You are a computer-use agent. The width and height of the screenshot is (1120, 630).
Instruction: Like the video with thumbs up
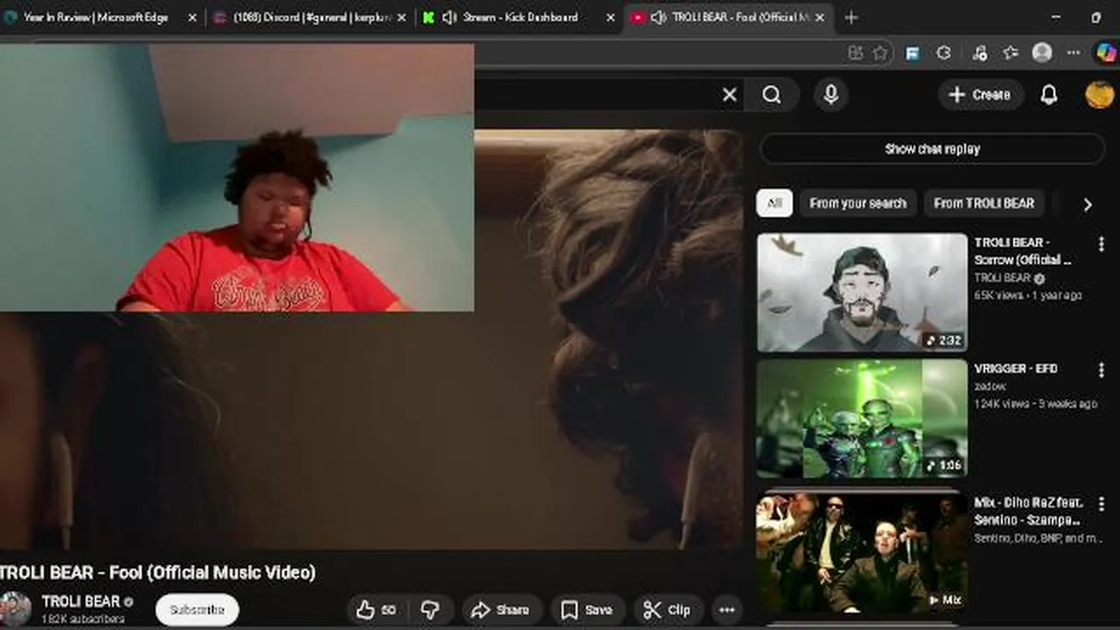tap(376, 610)
